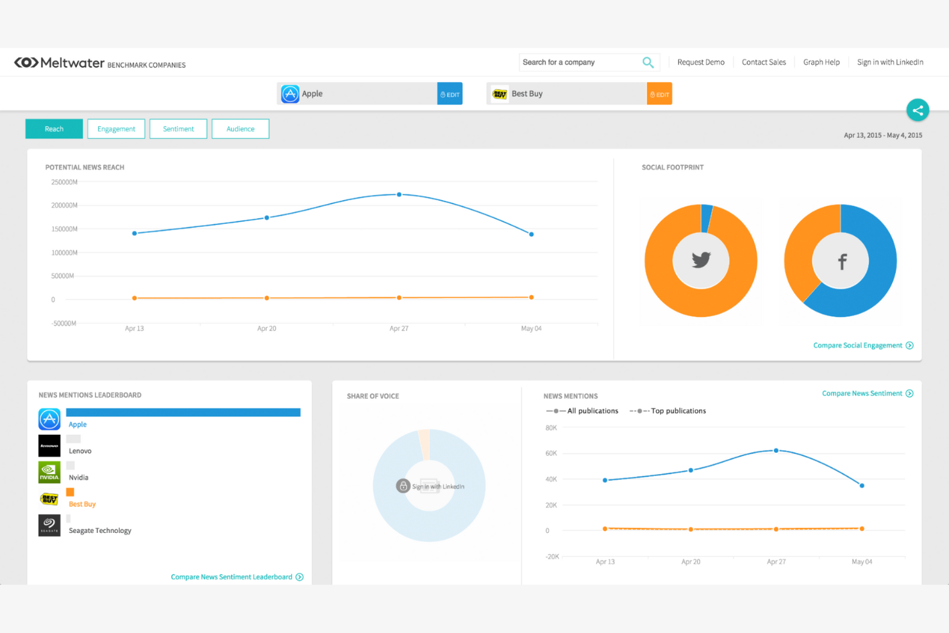
Task: Click the Apple App Store icon in company bar
Action: click(x=290, y=94)
